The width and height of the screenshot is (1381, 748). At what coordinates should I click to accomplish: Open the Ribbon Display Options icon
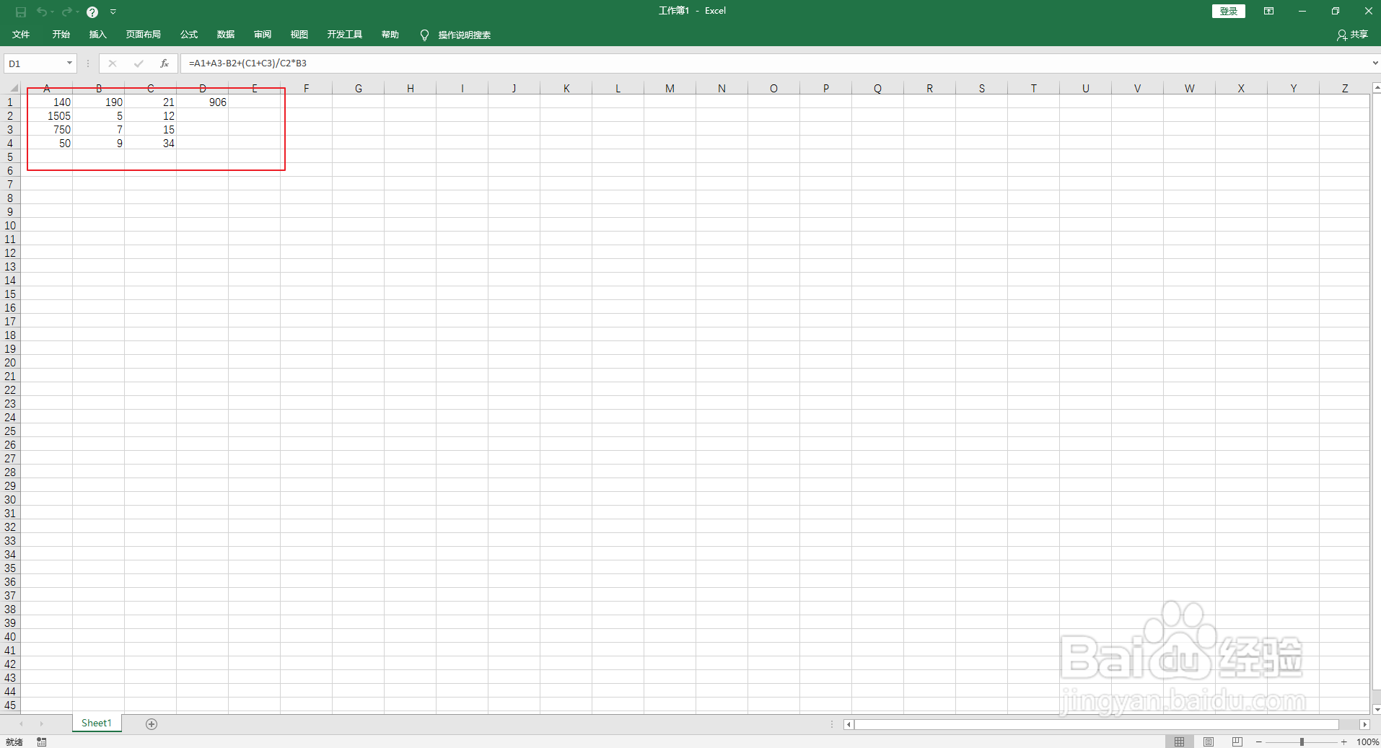point(1268,11)
